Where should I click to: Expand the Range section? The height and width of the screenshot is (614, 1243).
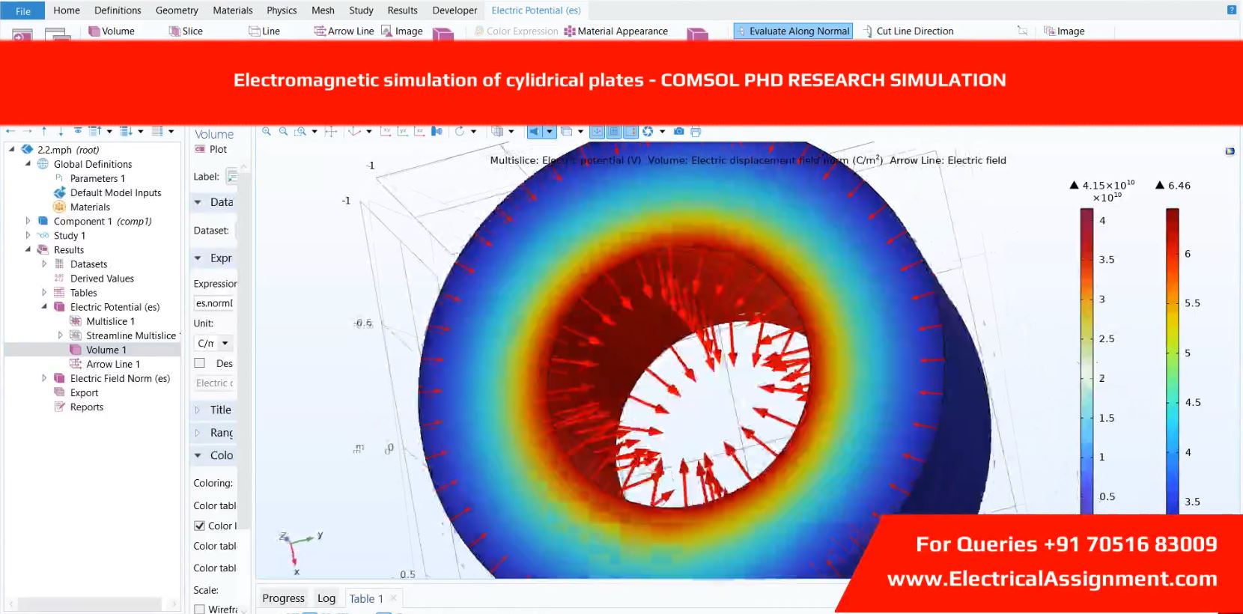[198, 433]
